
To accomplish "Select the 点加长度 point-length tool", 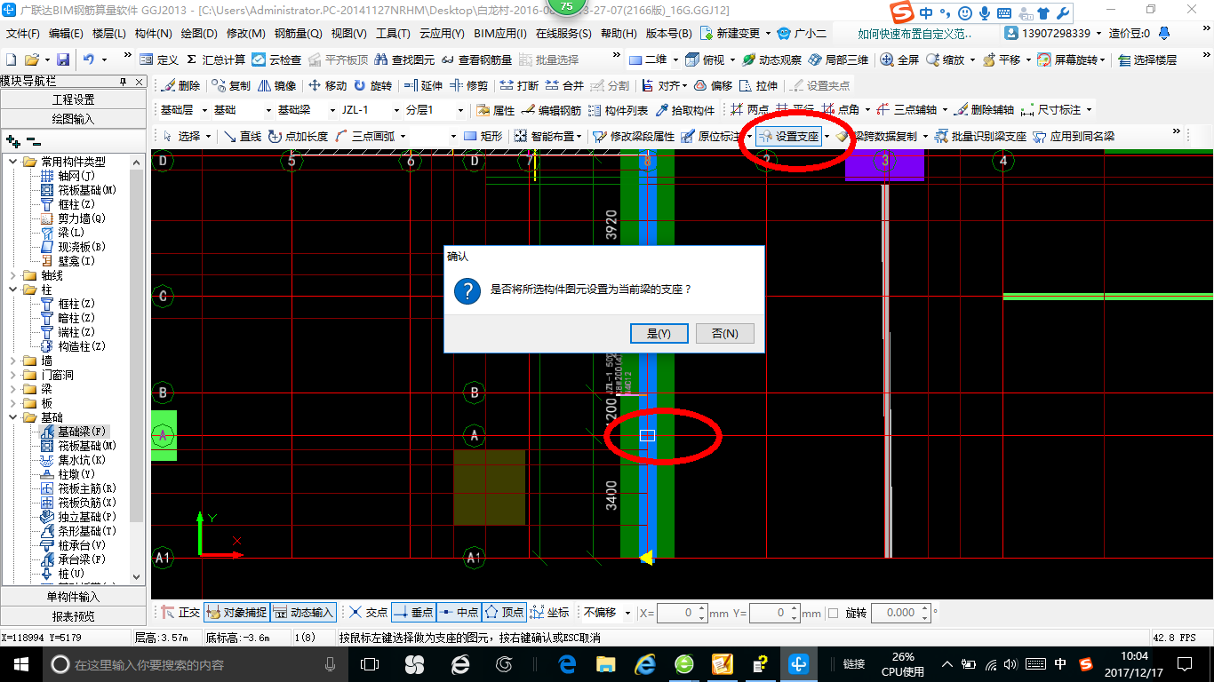I will tap(299, 137).
